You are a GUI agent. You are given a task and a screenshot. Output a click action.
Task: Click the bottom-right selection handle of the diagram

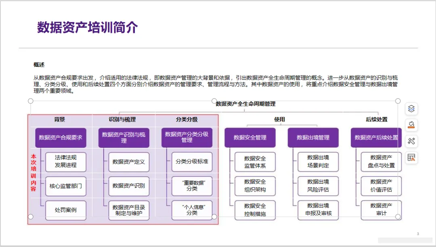(398, 217)
